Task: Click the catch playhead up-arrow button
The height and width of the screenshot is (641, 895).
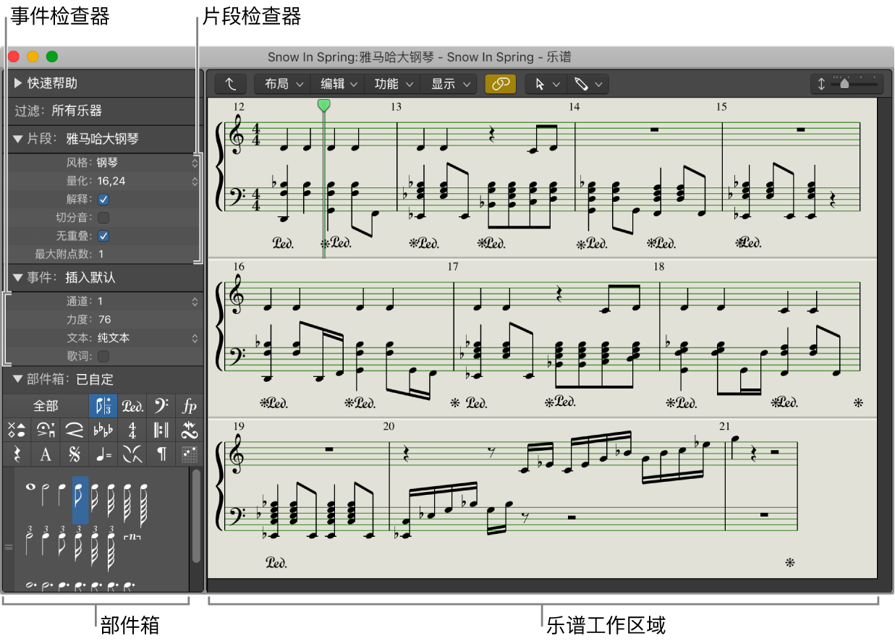Action: coord(231,84)
